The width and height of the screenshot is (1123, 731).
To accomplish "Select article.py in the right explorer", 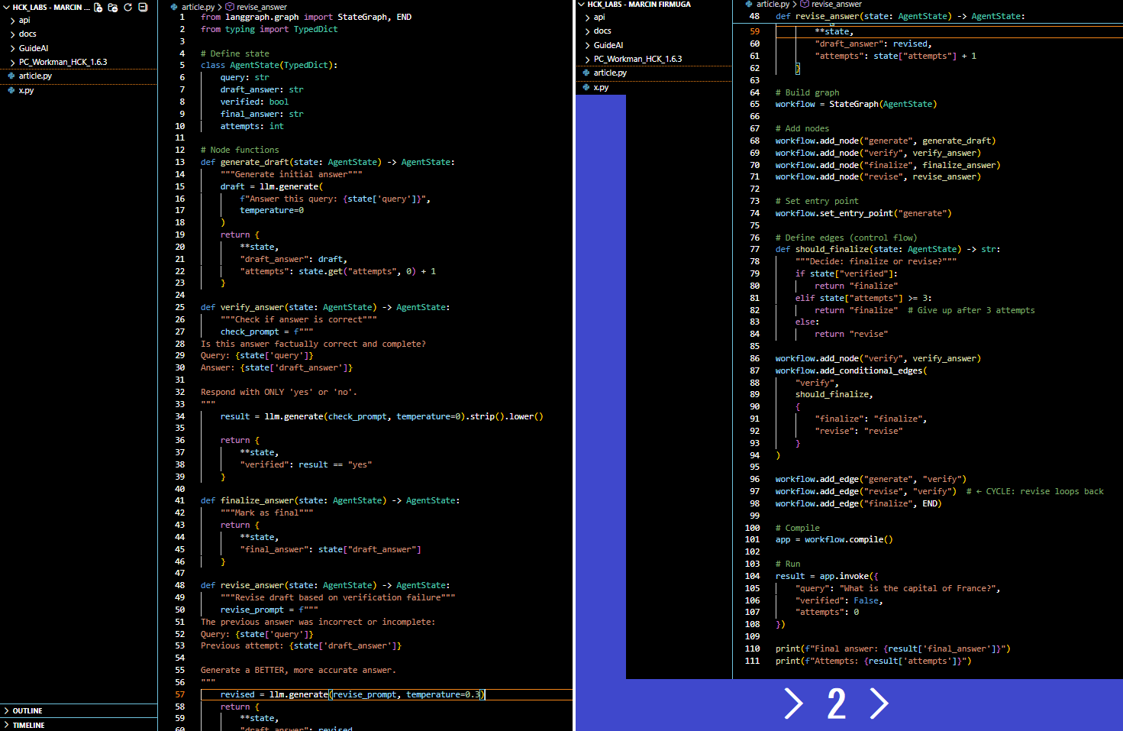I will pos(610,73).
